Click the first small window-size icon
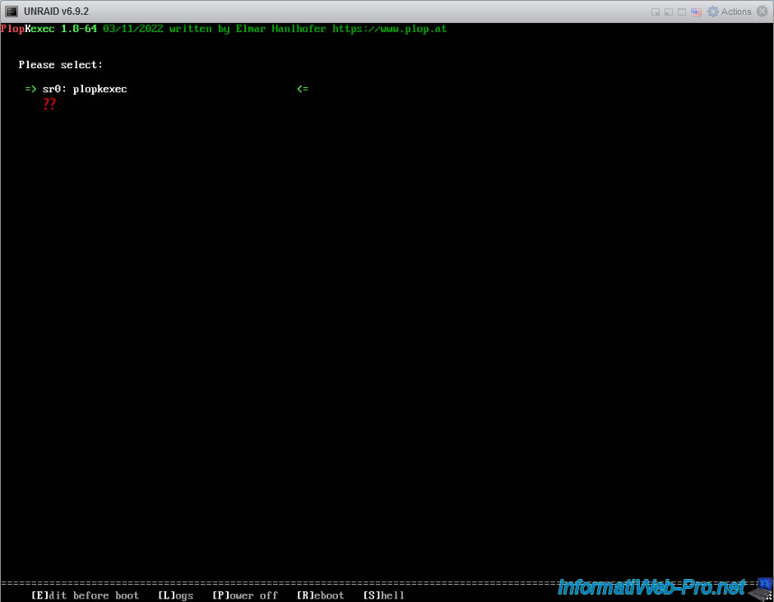774x602 pixels. [656, 12]
